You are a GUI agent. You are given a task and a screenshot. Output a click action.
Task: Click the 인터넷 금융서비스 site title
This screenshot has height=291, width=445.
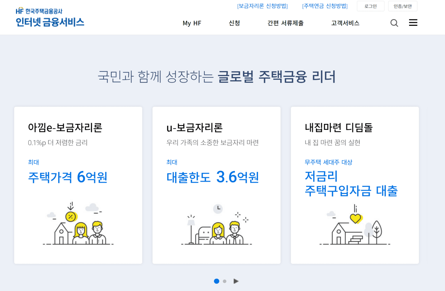point(50,22)
